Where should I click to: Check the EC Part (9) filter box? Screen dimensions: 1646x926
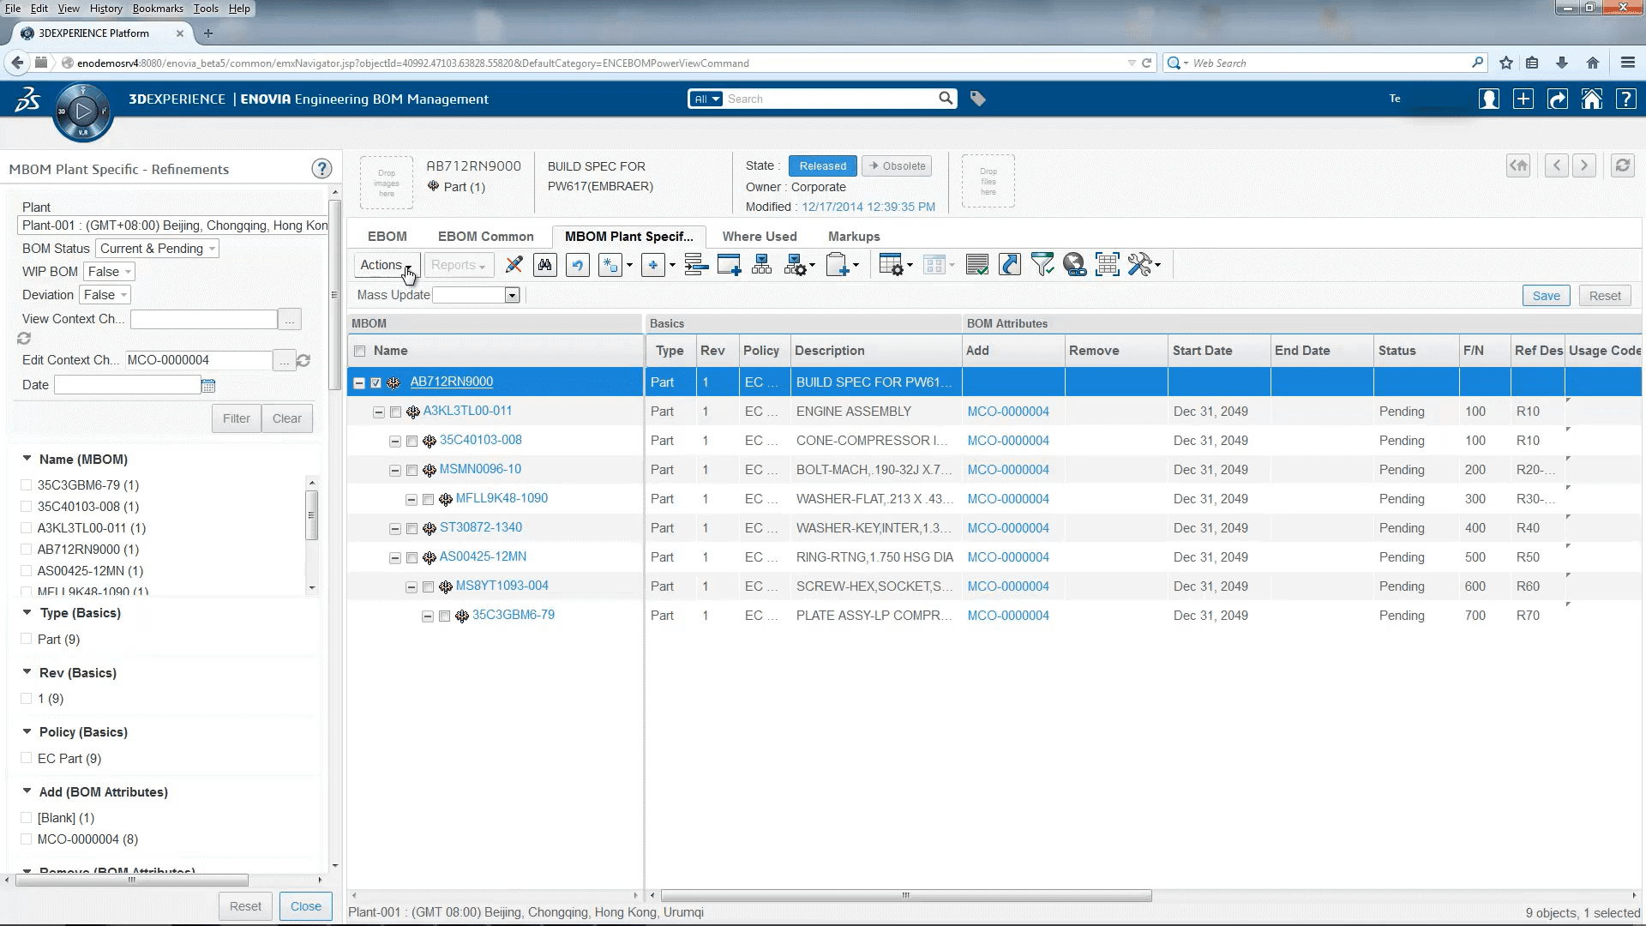[27, 758]
